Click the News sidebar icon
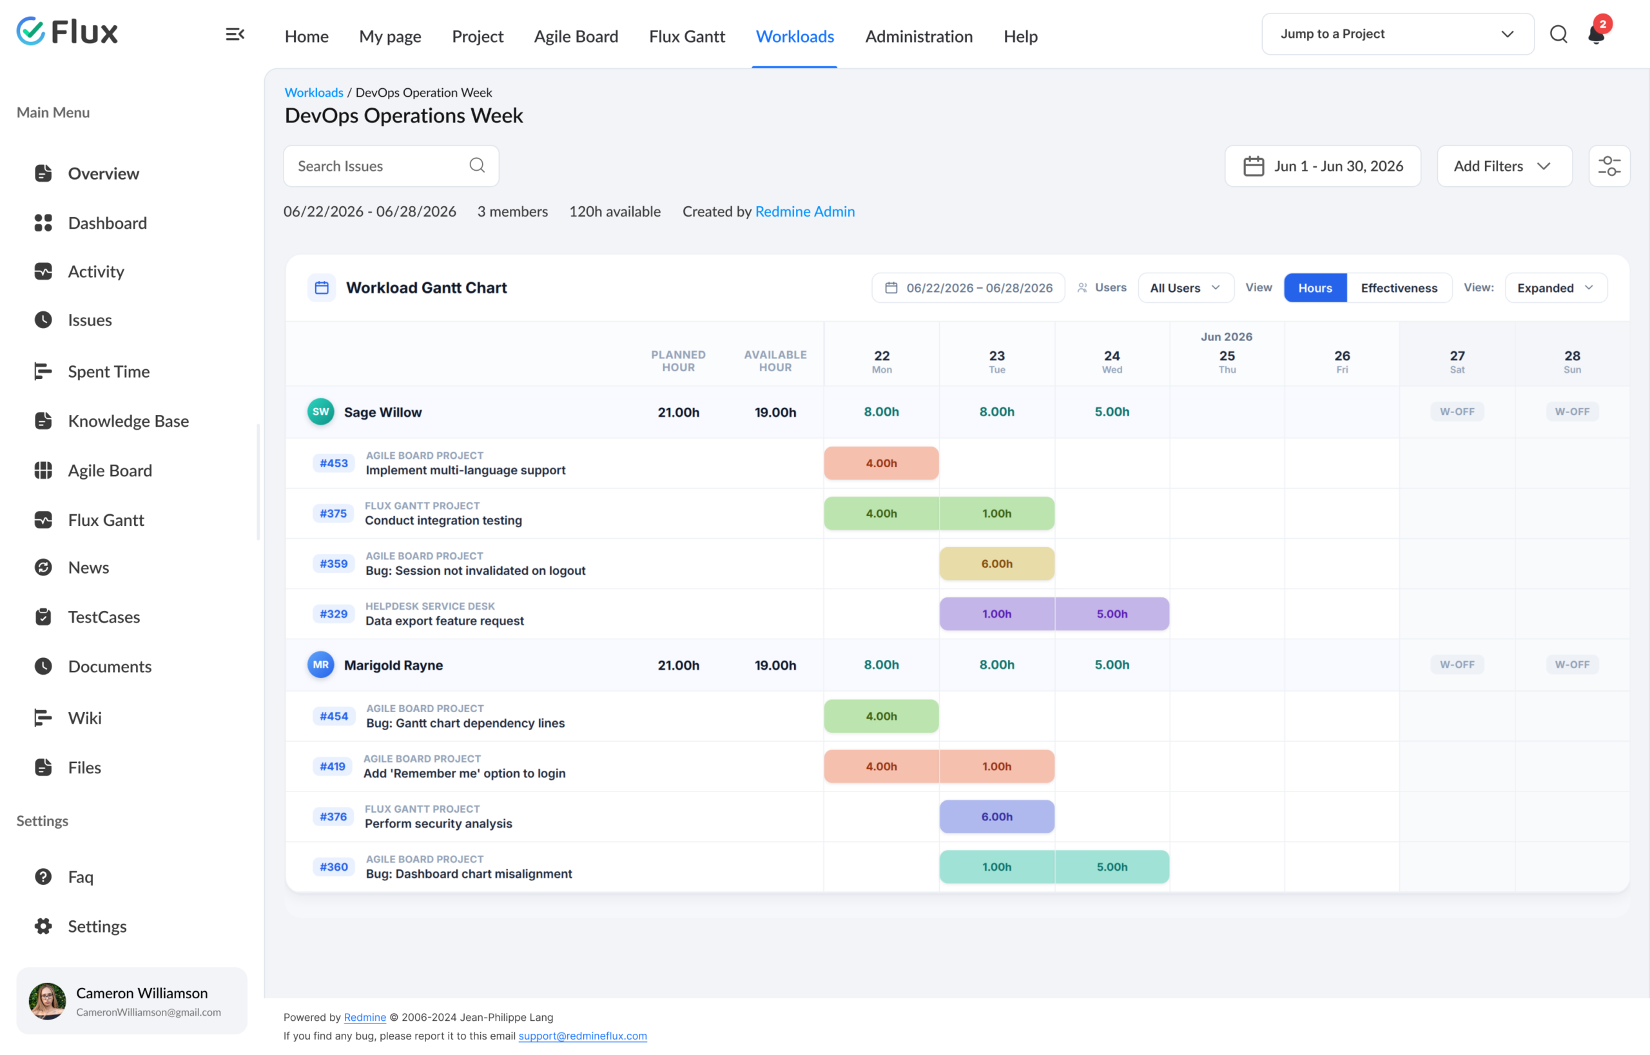Viewport: 1650px width, 1055px height. pyautogui.click(x=43, y=567)
